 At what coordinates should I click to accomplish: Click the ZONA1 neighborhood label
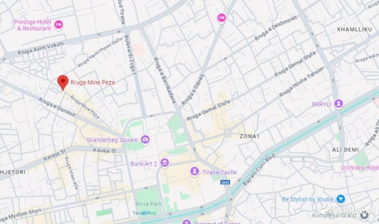click(x=250, y=136)
